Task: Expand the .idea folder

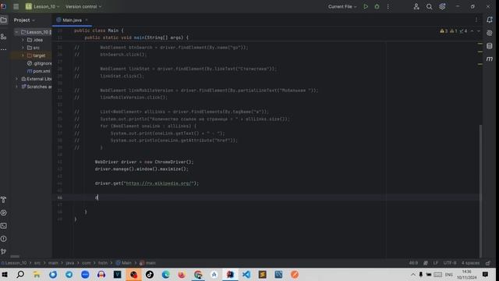Action: pos(23,40)
